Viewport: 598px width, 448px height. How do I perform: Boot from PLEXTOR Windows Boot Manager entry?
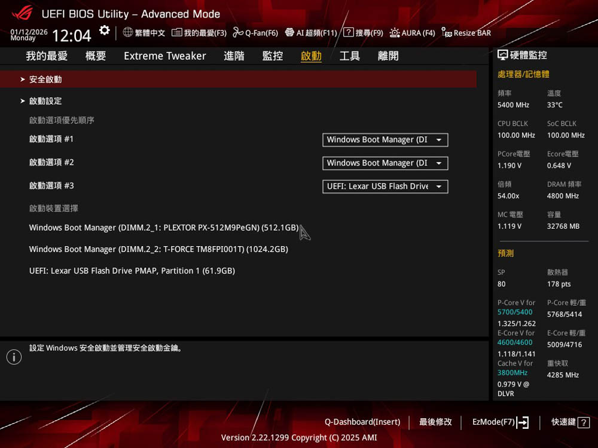(164, 228)
